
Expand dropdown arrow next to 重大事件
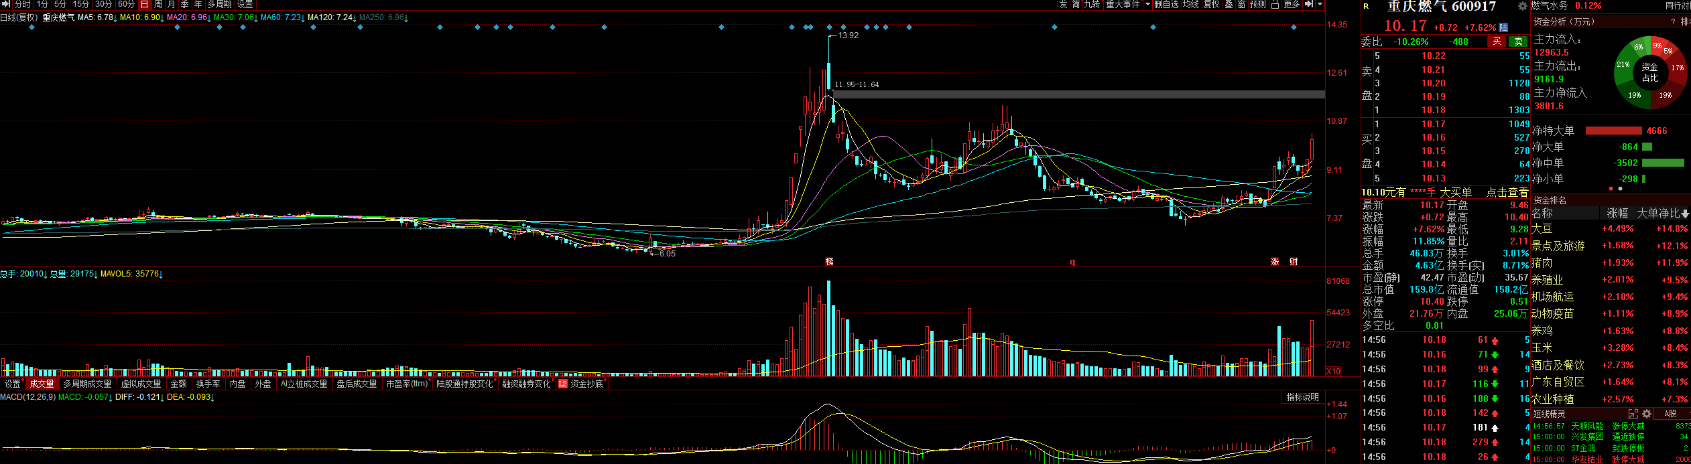pos(1147,4)
